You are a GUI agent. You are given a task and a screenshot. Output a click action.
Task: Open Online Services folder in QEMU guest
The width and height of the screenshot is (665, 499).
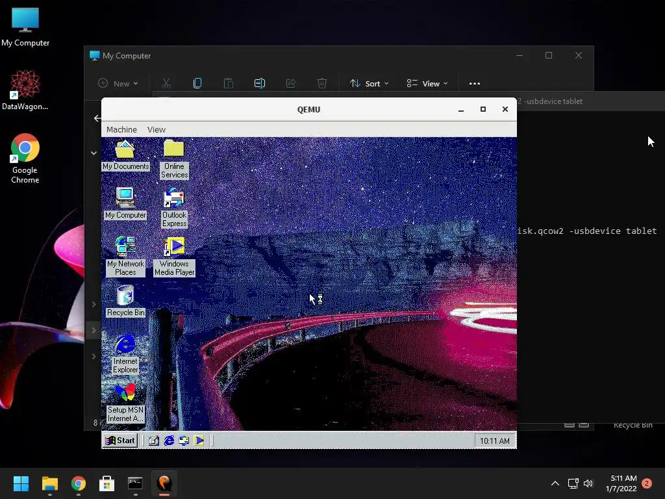174,159
